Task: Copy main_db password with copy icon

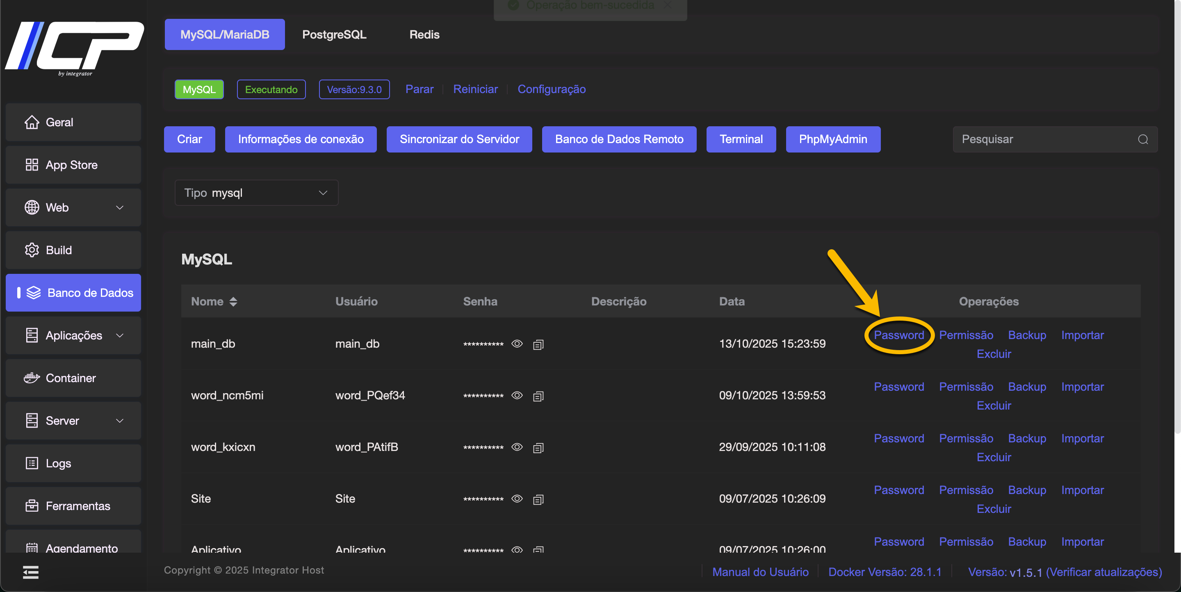Action: (538, 344)
